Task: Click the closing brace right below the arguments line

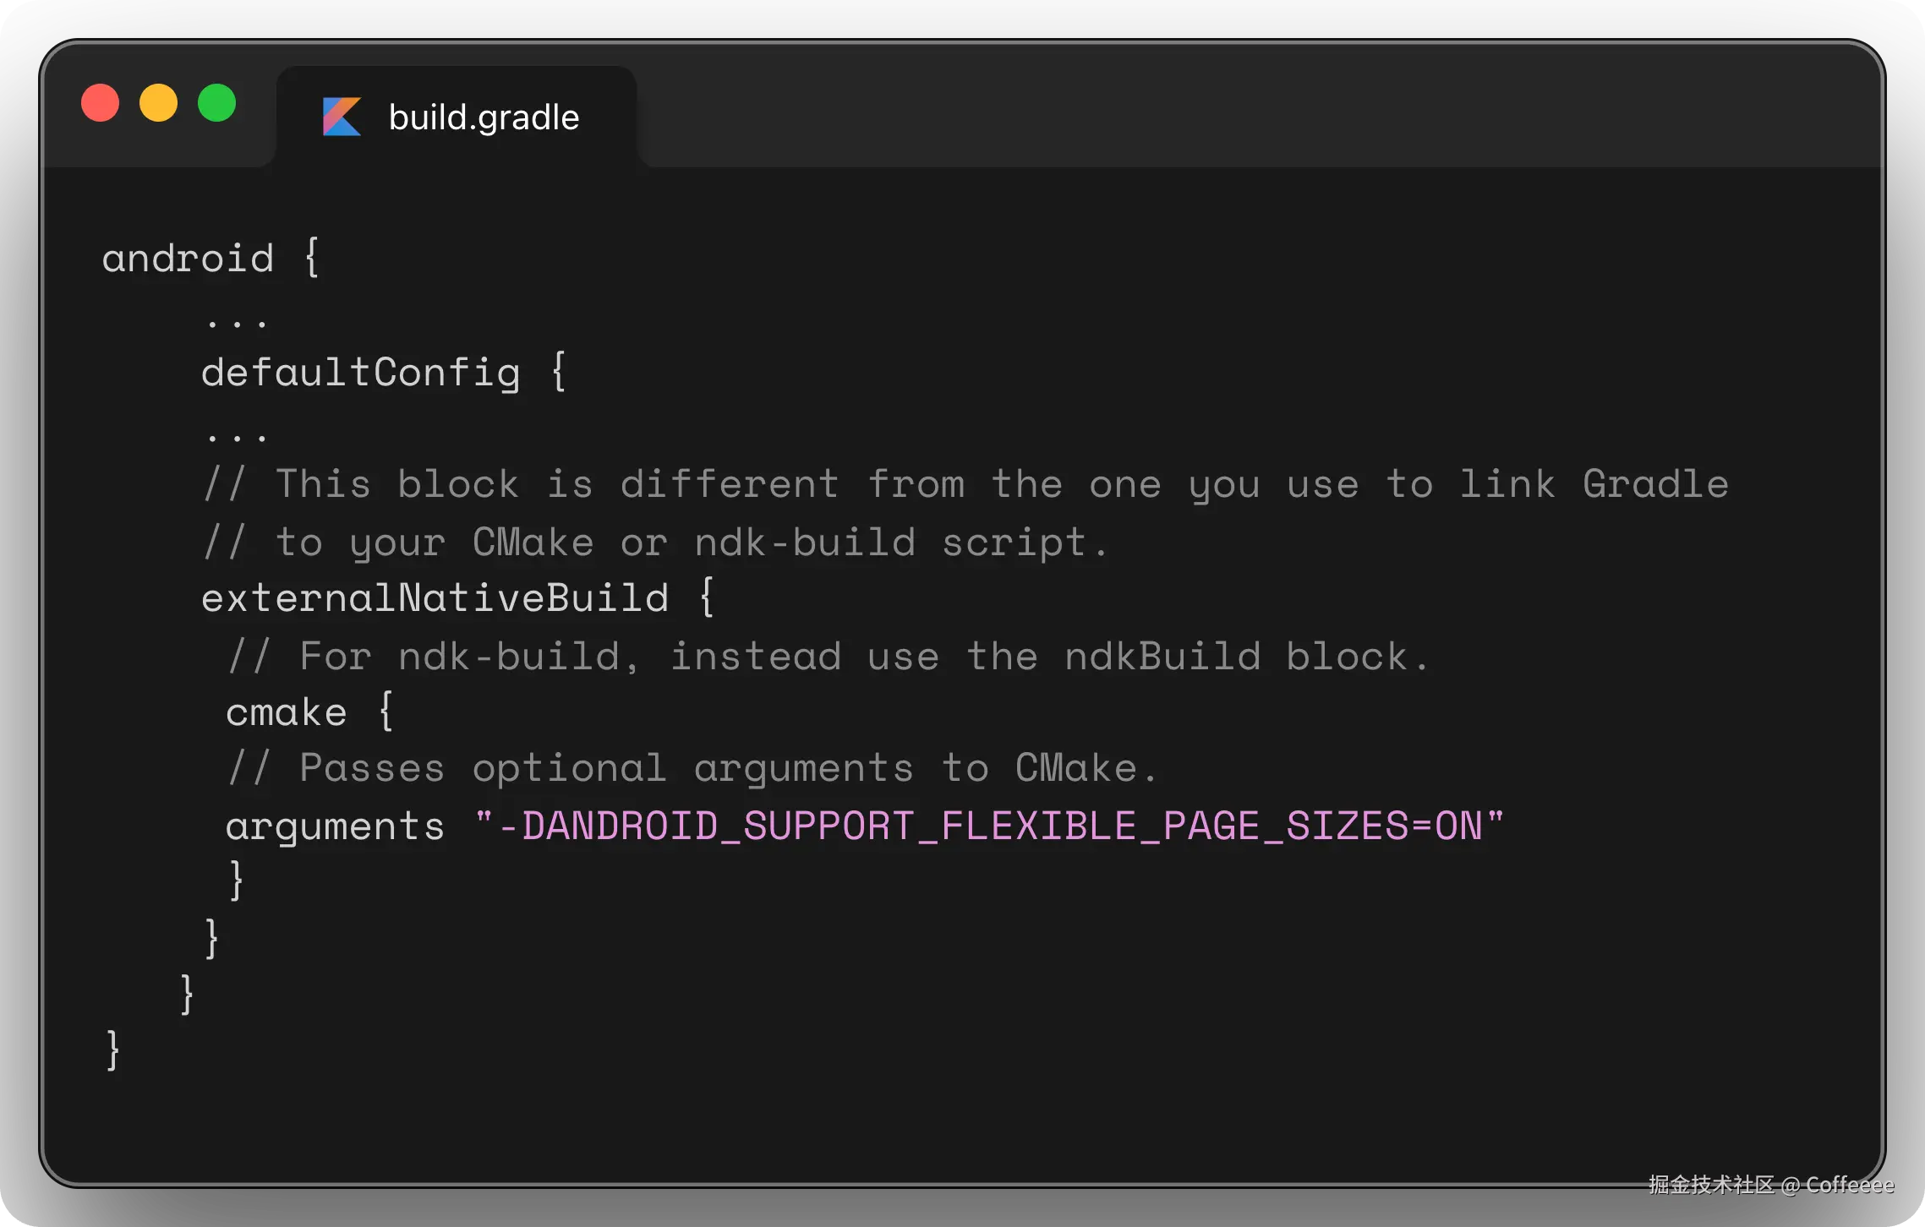Action: pos(237,881)
